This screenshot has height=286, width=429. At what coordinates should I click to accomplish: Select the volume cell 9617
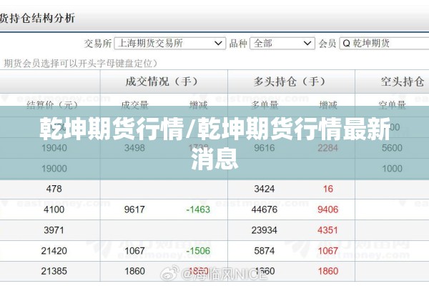[134, 209]
